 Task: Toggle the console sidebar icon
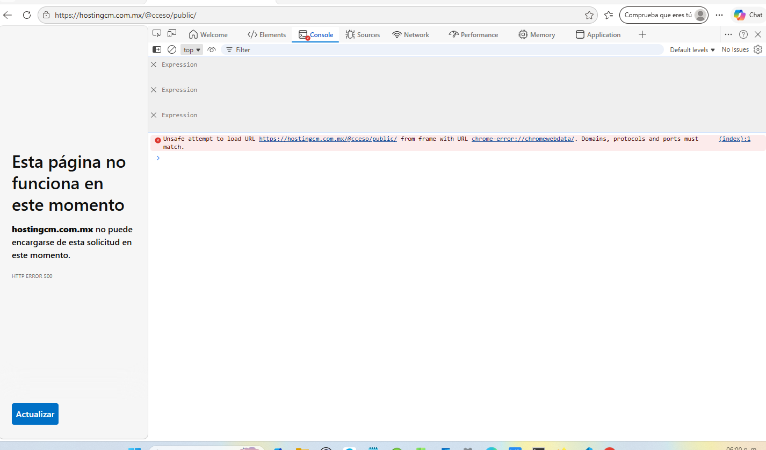click(x=157, y=49)
